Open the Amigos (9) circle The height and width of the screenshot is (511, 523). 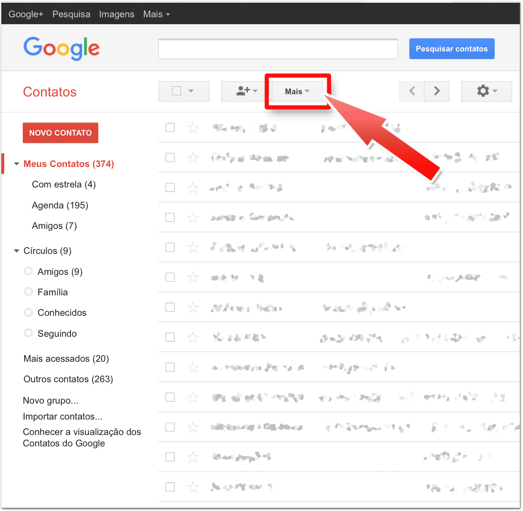click(60, 272)
